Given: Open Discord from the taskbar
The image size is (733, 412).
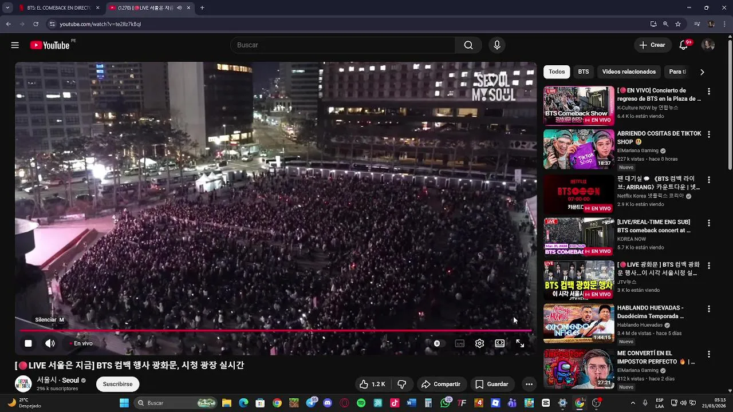Looking at the screenshot, I should tap(328, 403).
